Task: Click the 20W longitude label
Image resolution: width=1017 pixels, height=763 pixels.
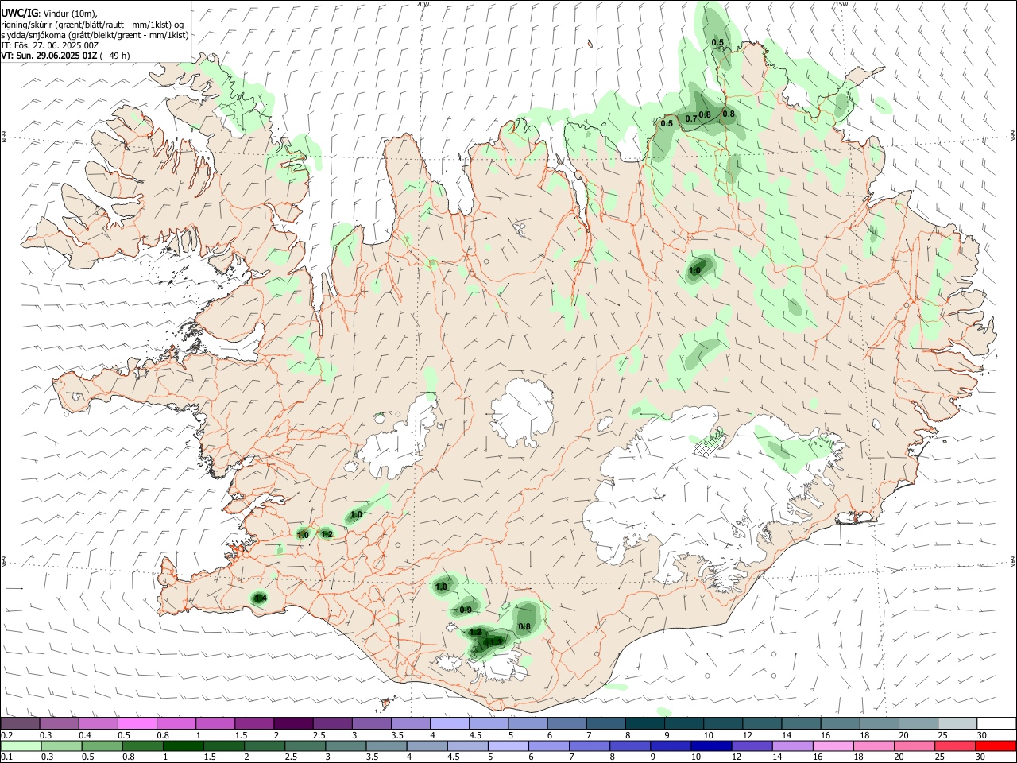Action: point(423,4)
